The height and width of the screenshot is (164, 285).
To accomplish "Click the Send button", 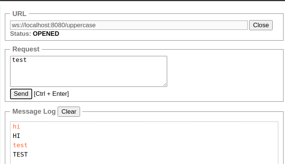I will tap(21, 94).
